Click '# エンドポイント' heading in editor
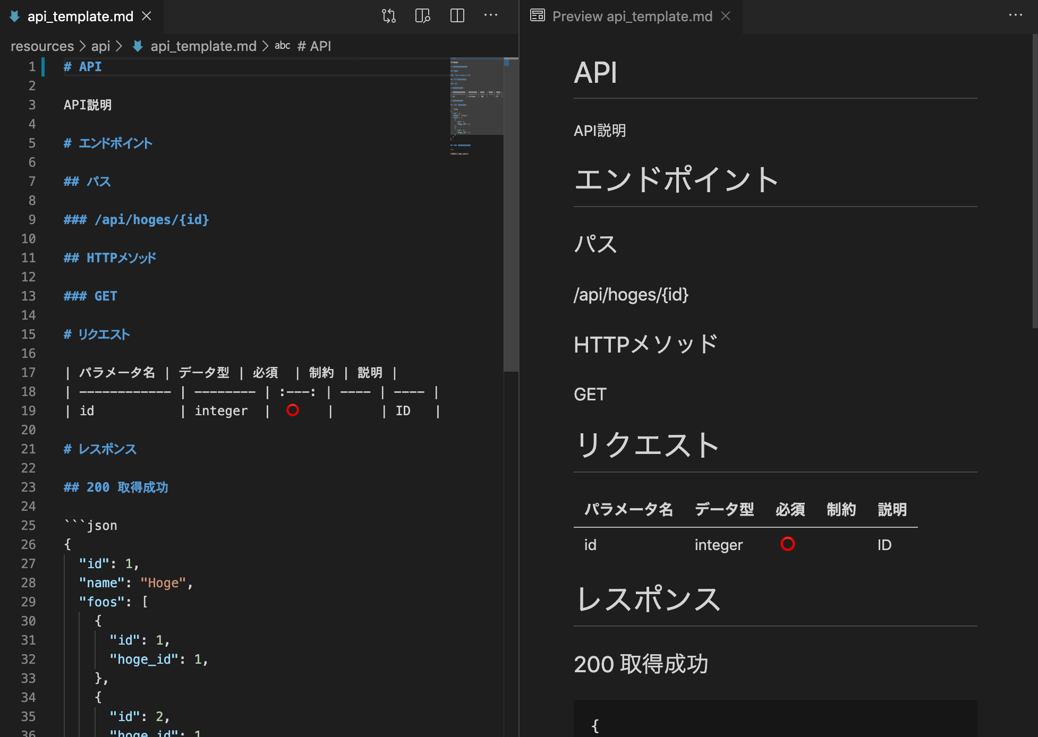The width and height of the screenshot is (1038, 737). [108, 143]
